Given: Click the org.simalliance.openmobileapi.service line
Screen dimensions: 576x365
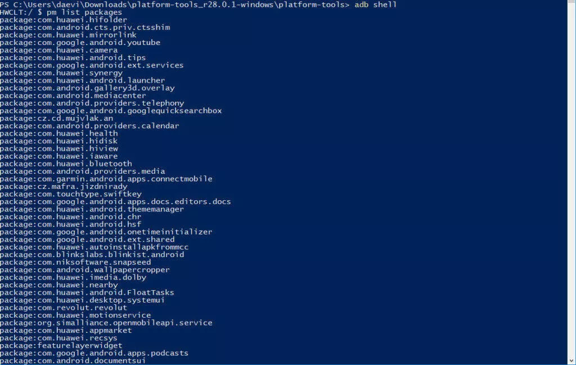Looking at the screenshot, I should (x=106, y=323).
